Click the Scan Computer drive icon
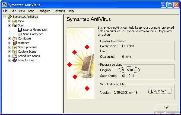This screenshot has width=181, height=115. pos(20,34)
